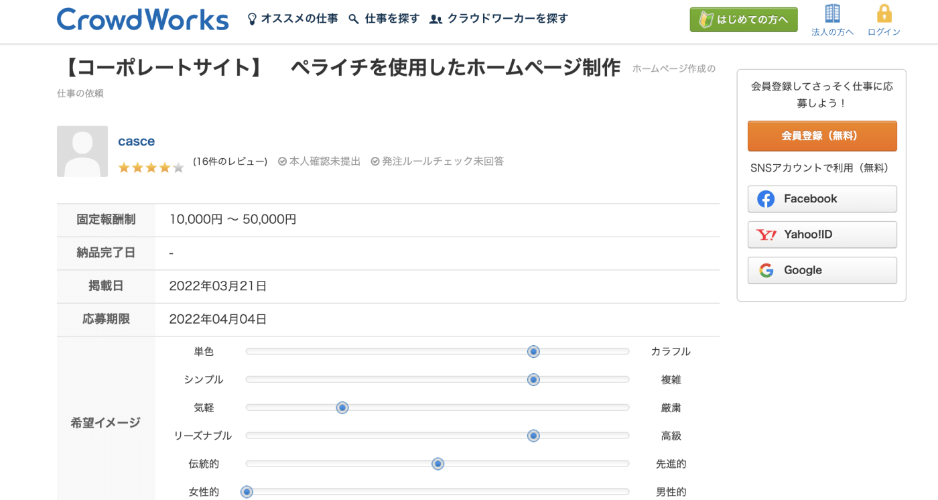Image resolution: width=938 pixels, height=500 pixels.
Task: Click the CrowdWorks logo
Action: 143,19
